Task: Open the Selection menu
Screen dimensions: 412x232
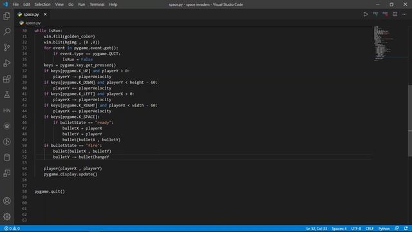Action: (42, 5)
